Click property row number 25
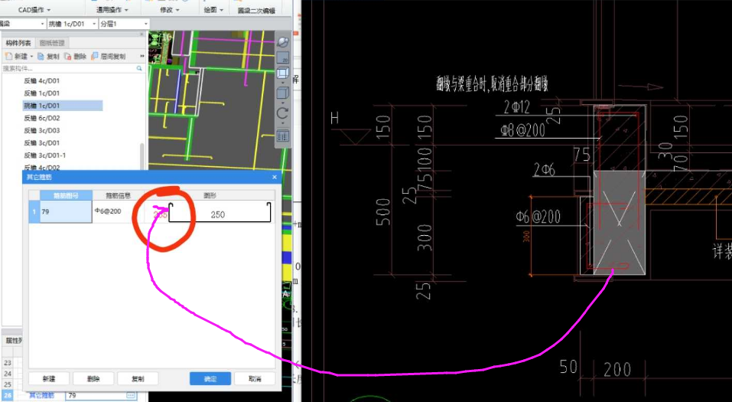The width and height of the screenshot is (732, 402). pos(8,384)
